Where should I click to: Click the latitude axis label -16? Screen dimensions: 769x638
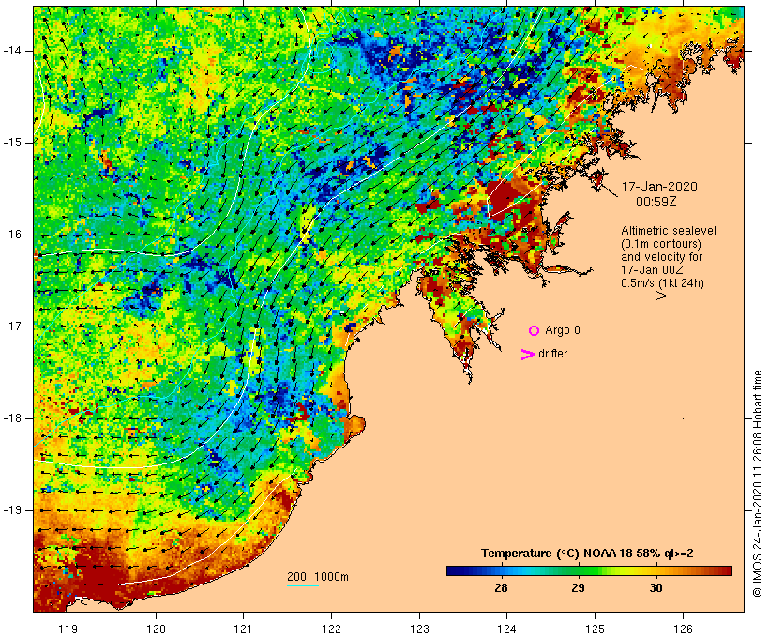pos(12,235)
